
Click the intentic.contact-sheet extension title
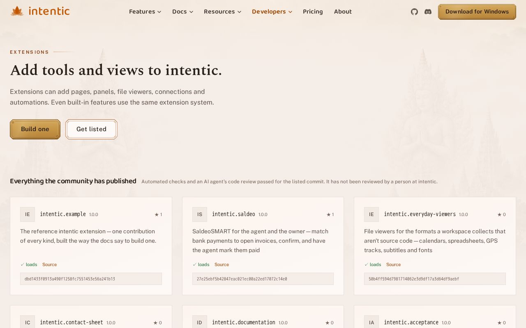[72, 322]
